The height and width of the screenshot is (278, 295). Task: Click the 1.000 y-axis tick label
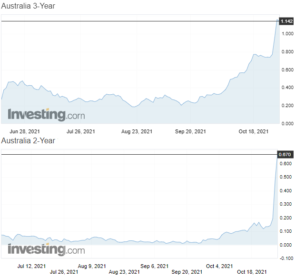click(x=287, y=34)
